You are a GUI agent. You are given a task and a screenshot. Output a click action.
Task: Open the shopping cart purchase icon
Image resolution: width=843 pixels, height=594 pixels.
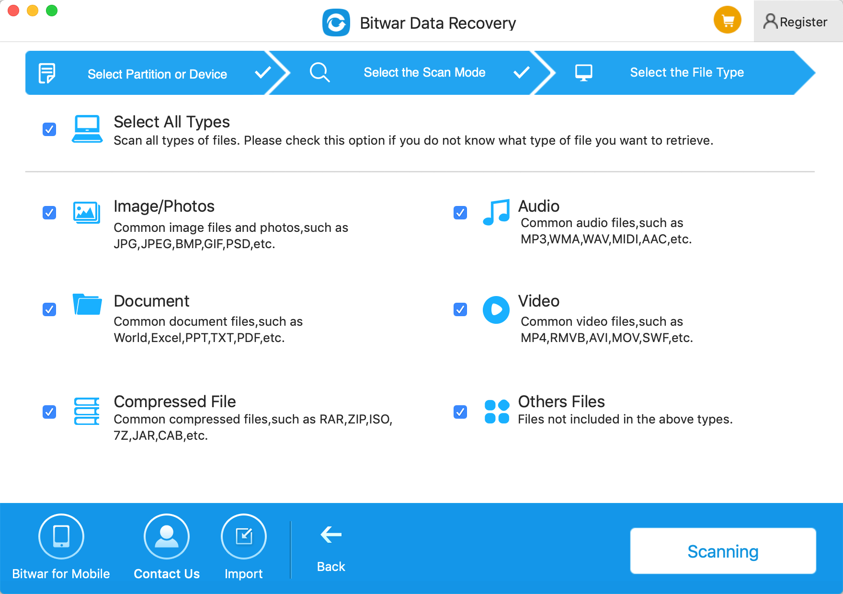[727, 20]
